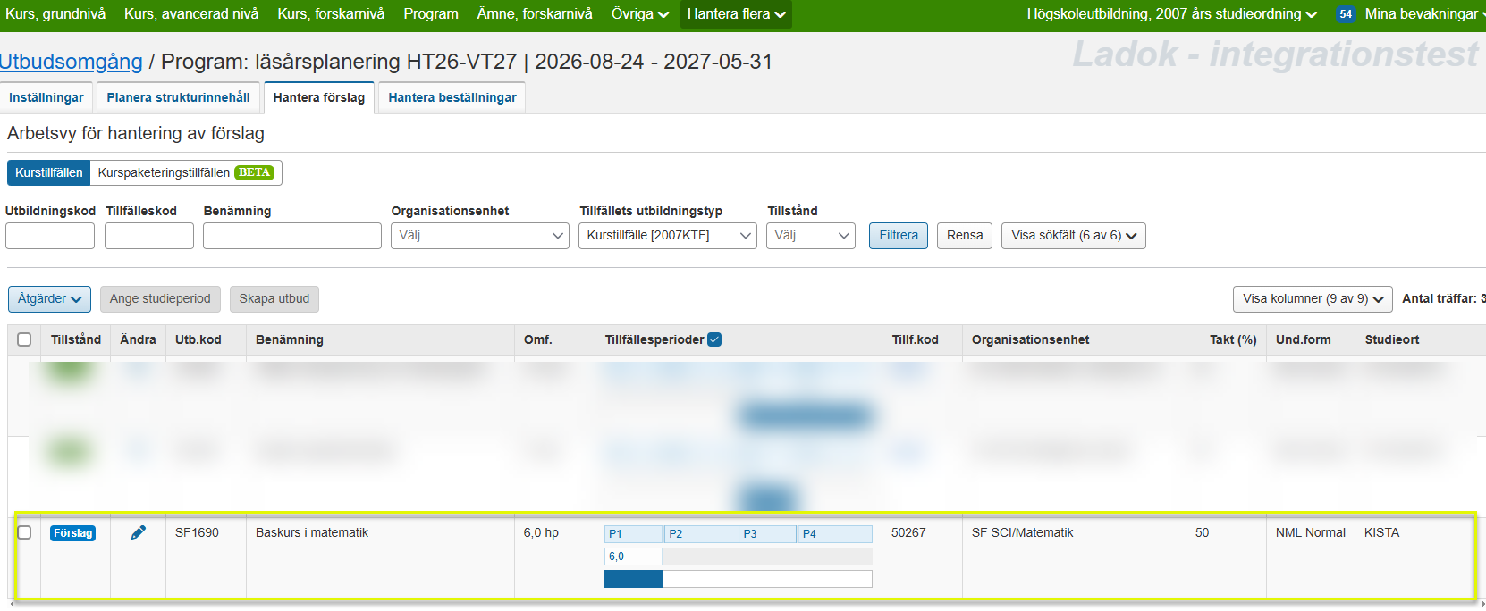Select the P3 period cell
This screenshot has height=611, width=1486.
[767, 534]
